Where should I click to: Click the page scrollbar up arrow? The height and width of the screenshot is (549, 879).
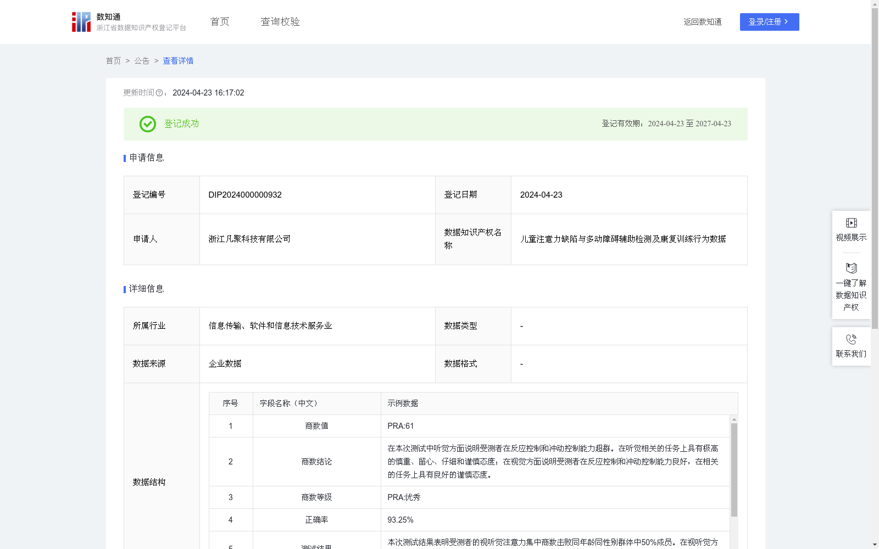pos(875,4)
